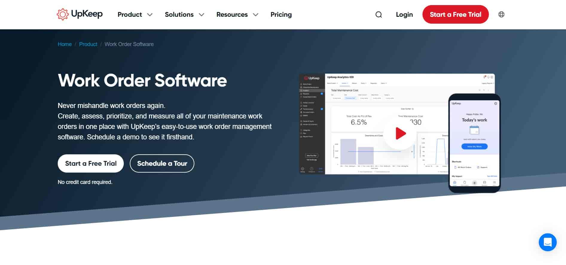Follow the Product breadcrumb link
The height and width of the screenshot is (265, 566).
[x=88, y=44]
